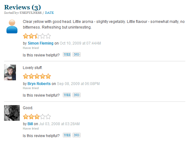Vote No on Bryn Roberts' review
This screenshot has width=190, height=144.
[x=77, y=95]
